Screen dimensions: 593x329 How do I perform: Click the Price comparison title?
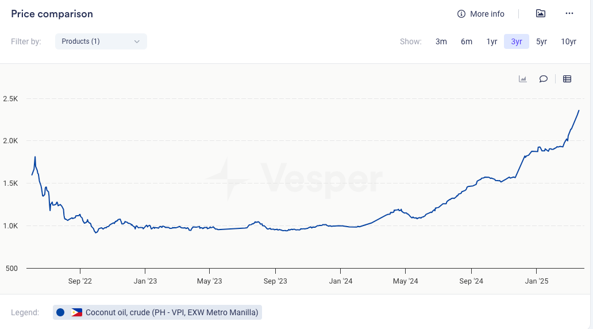coord(52,14)
